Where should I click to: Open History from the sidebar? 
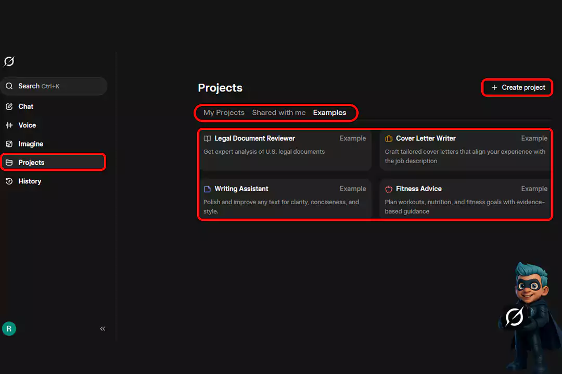tap(29, 181)
